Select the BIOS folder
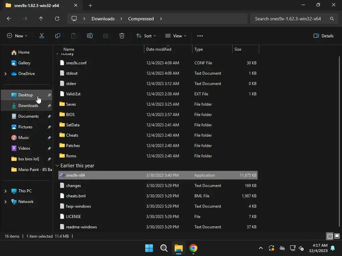Image resolution: width=342 pixels, height=256 pixels. point(158,115)
